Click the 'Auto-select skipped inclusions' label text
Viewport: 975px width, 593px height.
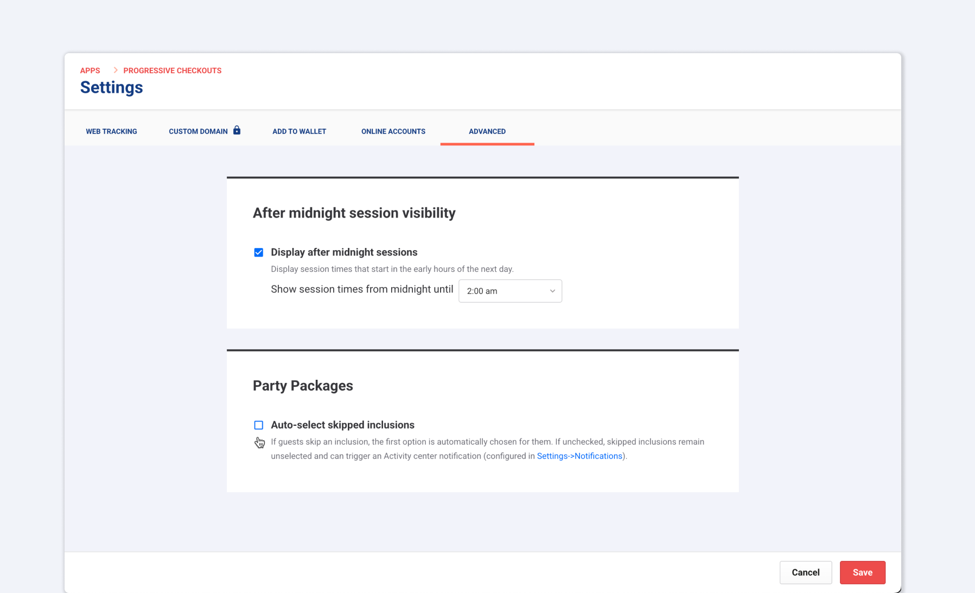pyautogui.click(x=342, y=425)
